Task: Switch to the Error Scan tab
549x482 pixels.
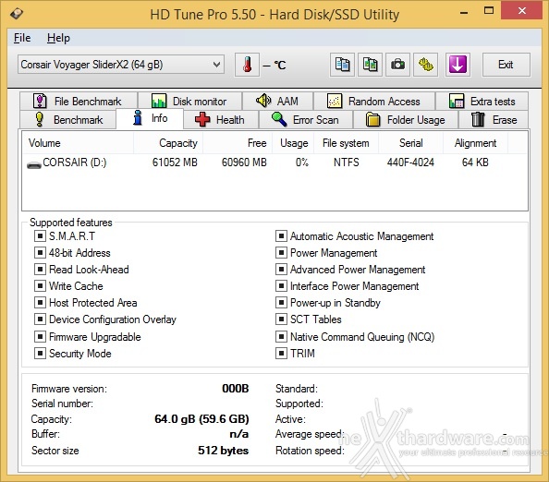Action: [x=306, y=120]
